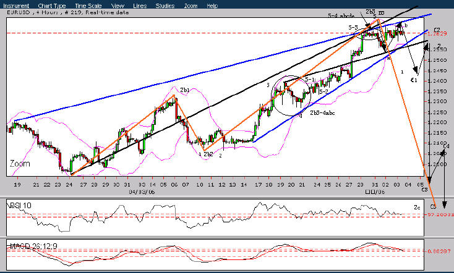
Task: Click the 5-3 wave label
Action: 353,27
